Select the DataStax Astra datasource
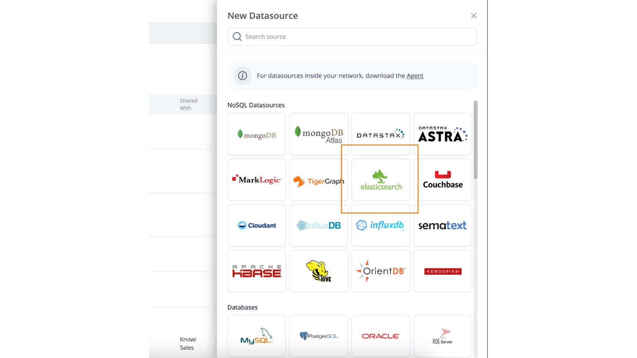Image resolution: width=637 pixels, height=358 pixels. [x=443, y=134]
